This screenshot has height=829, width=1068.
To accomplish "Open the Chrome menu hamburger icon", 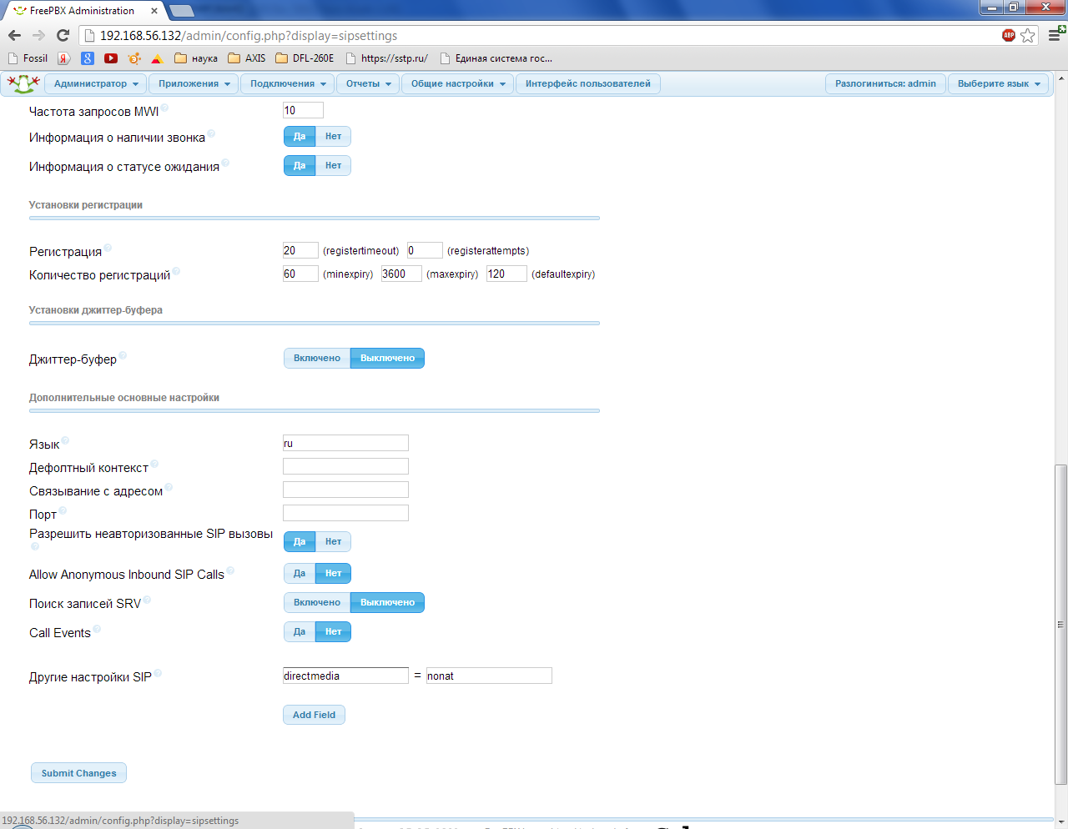I will click(x=1055, y=35).
